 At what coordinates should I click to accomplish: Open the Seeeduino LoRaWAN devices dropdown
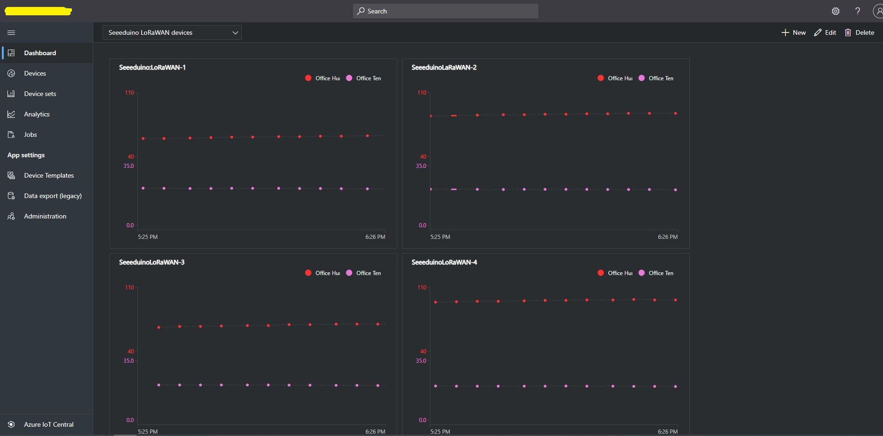point(172,32)
